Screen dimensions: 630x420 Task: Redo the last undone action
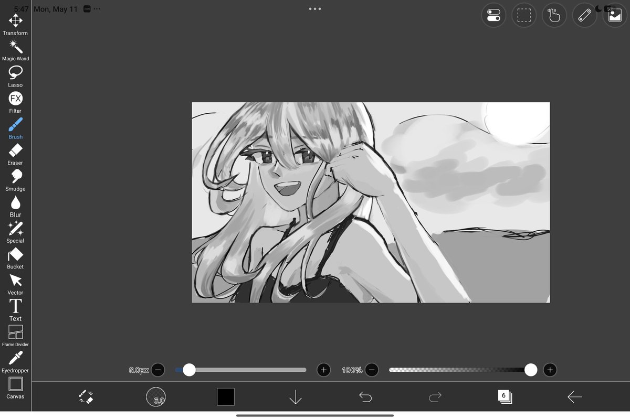pos(435,397)
